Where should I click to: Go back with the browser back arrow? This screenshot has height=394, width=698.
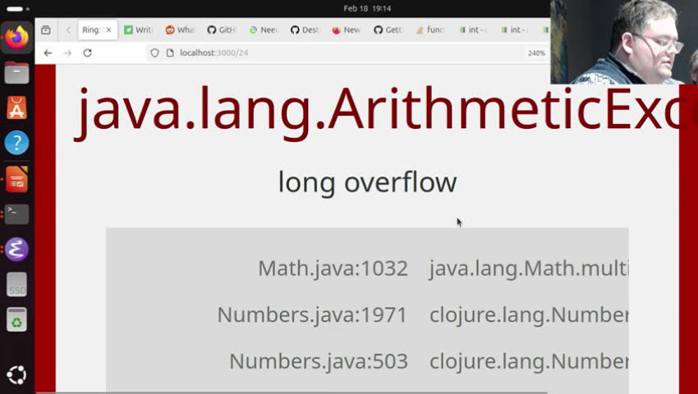(x=48, y=53)
